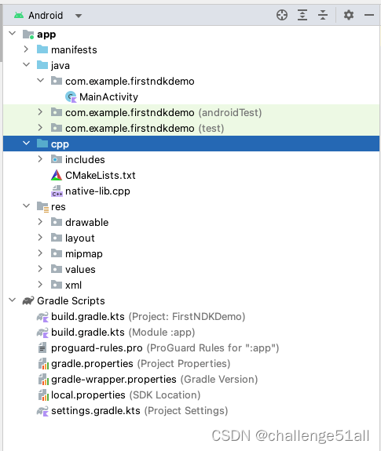Viewport: 381px width, 451px height.
Task: Click the Collapse All toolbar icon
Action: pos(323,15)
